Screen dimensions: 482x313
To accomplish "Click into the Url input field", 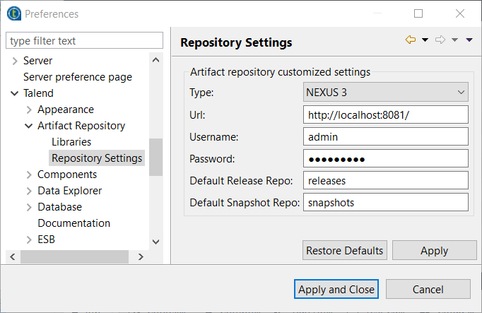I will click(x=386, y=114).
